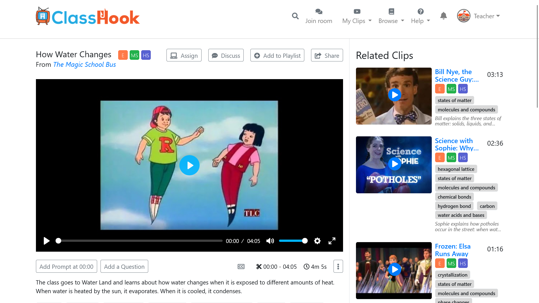Open the three-dot more options menu
The width and height of the screenshot is (539, 303).
(x=338, y=266)
